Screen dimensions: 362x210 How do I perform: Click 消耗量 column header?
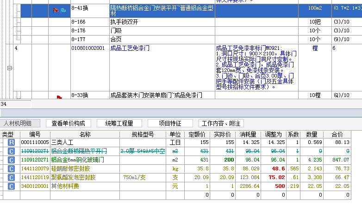coord(248,134)
